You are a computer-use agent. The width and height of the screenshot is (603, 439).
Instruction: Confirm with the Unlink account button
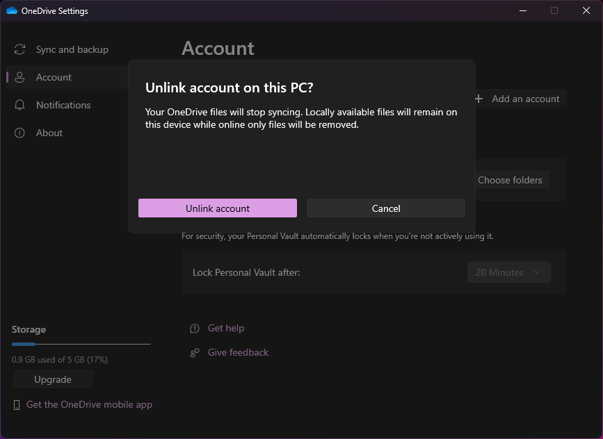[217, 208]
